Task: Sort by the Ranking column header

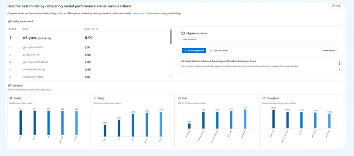Action: (12, 29)
